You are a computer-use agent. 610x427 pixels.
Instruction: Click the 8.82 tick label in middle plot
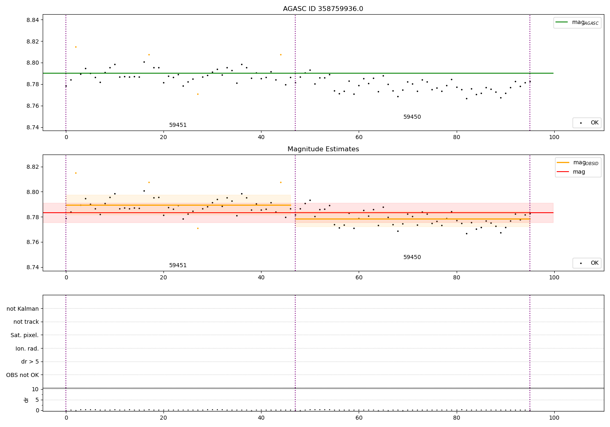pyautogui.click(x=32, y=167)
